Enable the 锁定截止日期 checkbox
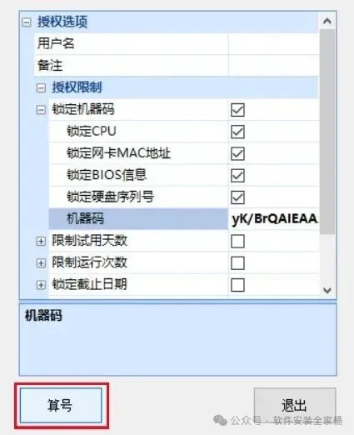Image resolution: width=354 pixels, height=435 pixels. [x=237, y=285]
